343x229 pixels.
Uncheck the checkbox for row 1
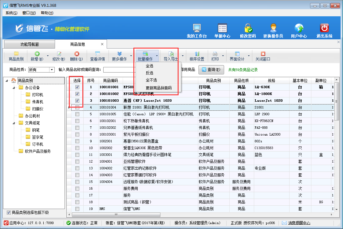(x=77, y=87)
